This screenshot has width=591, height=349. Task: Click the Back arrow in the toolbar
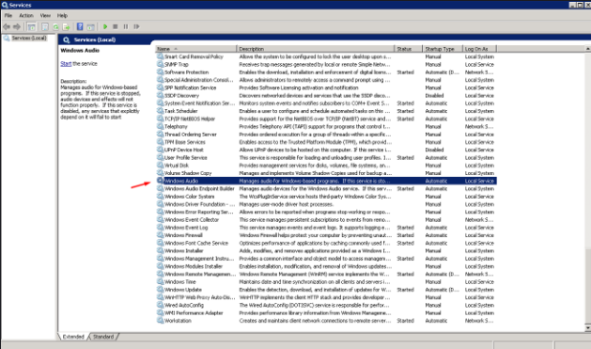(x=7, y=26)
